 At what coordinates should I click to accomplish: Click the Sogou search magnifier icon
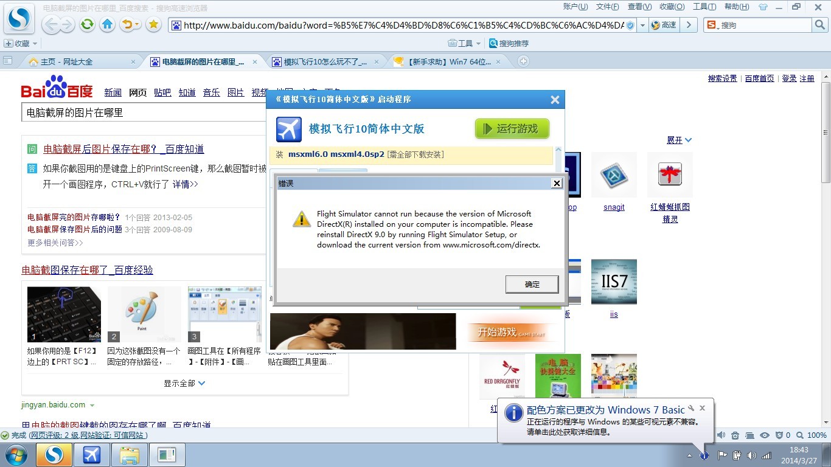pyautogui.click(x=819, y=25)
